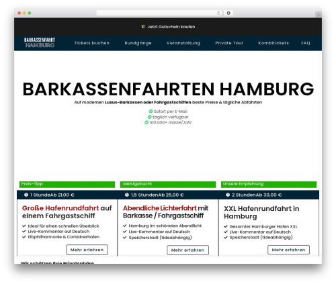Screen dimensions: 336x284
Task: Click the browser address bar
Action: tap(159, 13)
